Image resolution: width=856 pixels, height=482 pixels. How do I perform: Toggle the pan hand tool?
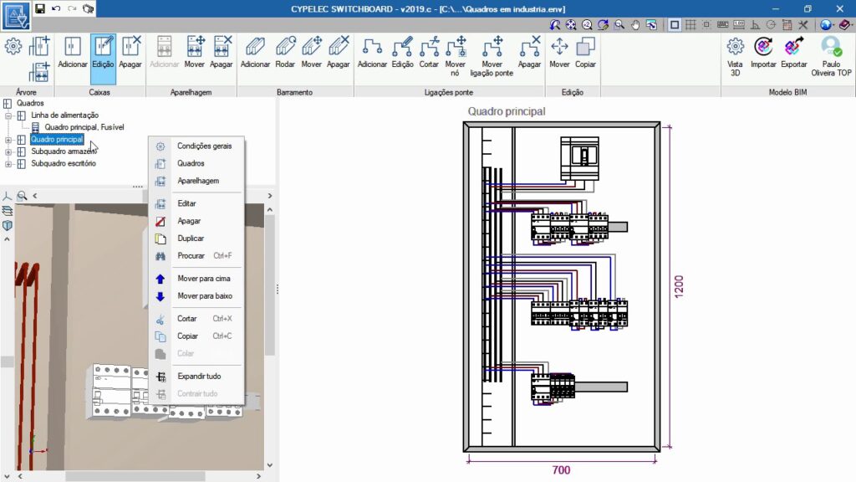point(635,25)
